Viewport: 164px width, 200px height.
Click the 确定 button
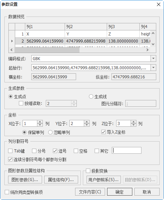point(120,192)
